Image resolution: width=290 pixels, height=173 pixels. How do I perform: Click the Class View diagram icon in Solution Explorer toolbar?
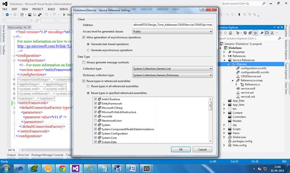tap(272, 33)
